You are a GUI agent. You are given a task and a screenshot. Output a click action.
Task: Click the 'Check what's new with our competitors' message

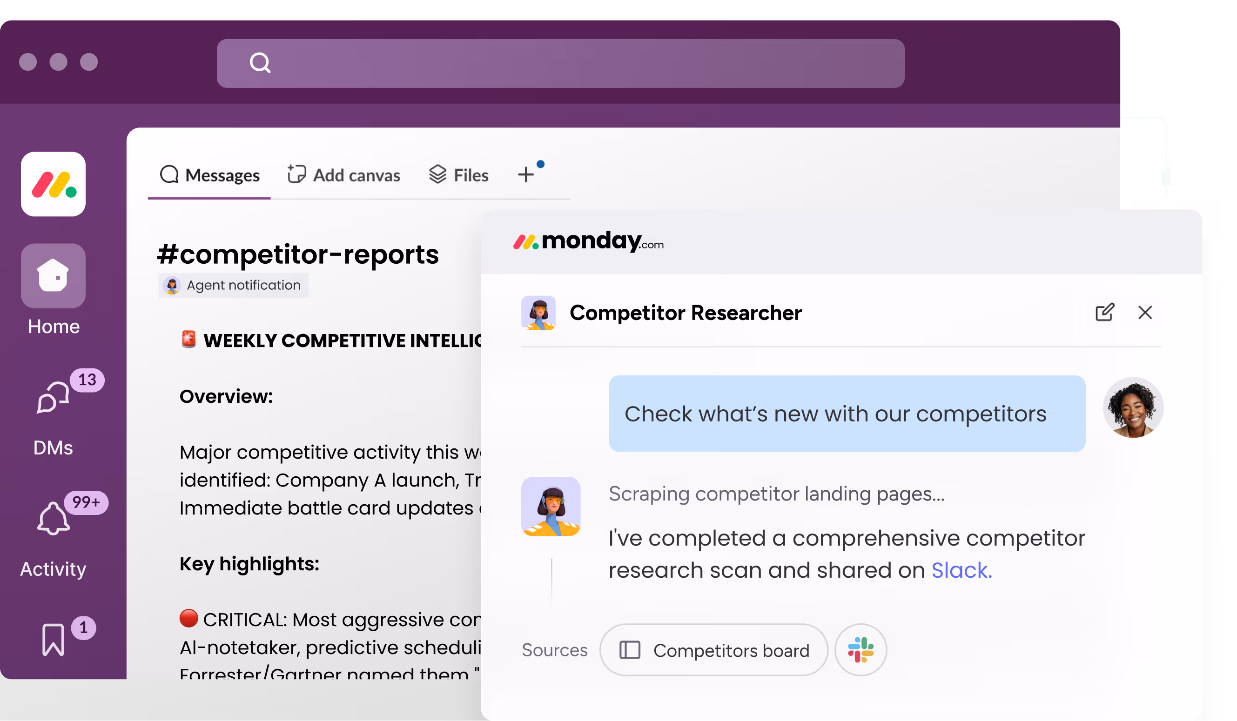tap(847, 414)
